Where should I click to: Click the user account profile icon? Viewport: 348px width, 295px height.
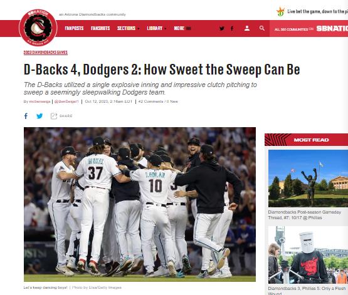247,28
